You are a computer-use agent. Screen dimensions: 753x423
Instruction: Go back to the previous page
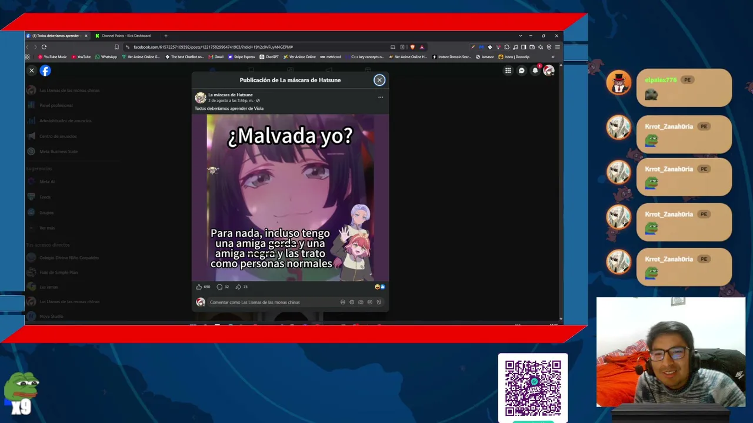pyautogui.click(x=28, y=47)
